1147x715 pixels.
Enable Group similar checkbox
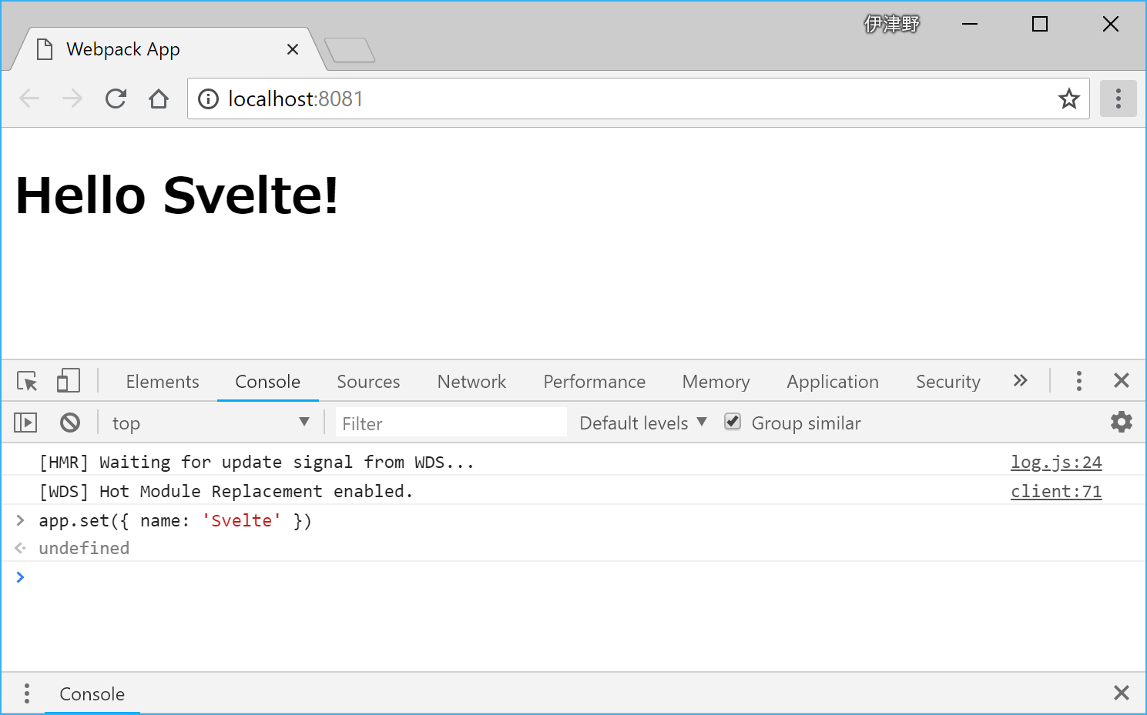[x=732, y=422]
